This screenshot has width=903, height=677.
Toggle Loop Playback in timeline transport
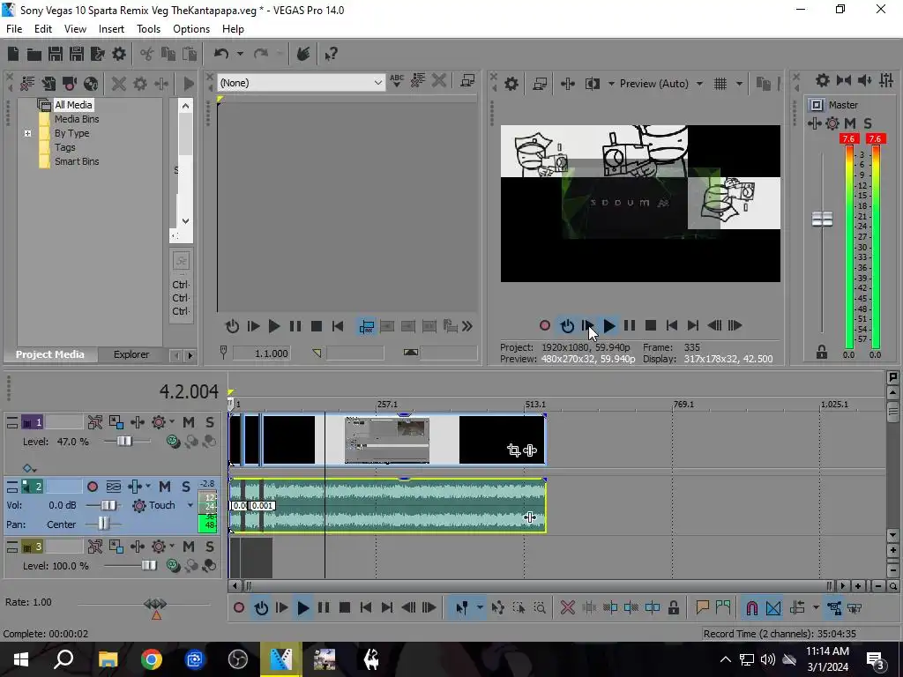point(261,608)
